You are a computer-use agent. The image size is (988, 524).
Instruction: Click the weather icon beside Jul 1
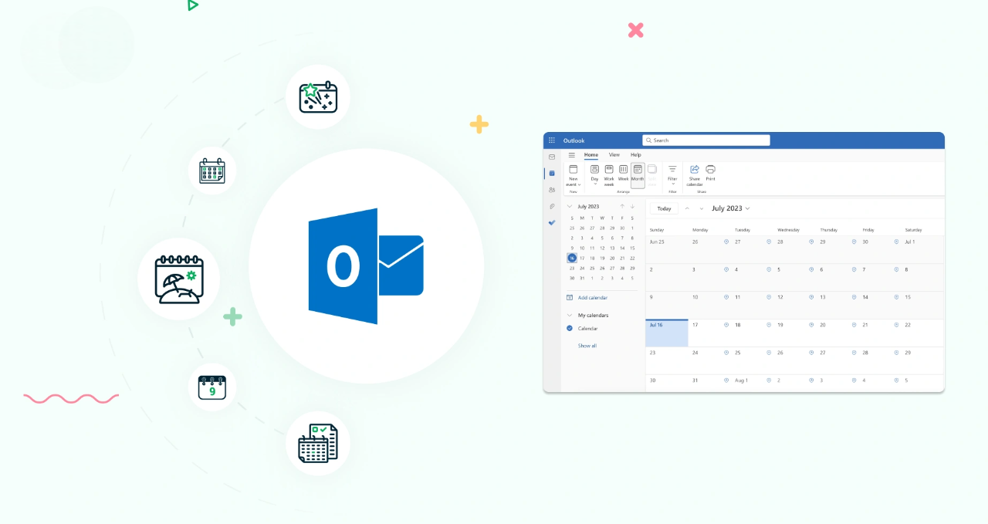point(896,242)
